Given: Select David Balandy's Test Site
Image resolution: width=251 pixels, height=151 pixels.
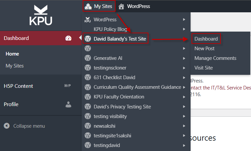Looking at the screenshot, I should 120,39.
